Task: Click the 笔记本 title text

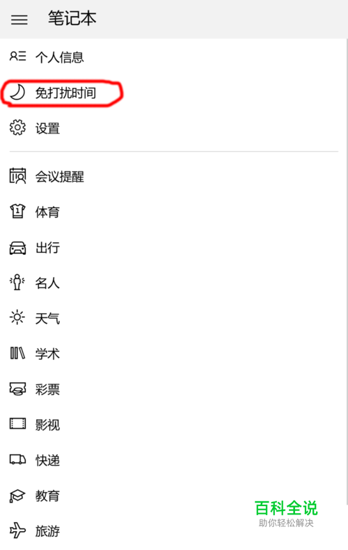Action: pos(72,18)
